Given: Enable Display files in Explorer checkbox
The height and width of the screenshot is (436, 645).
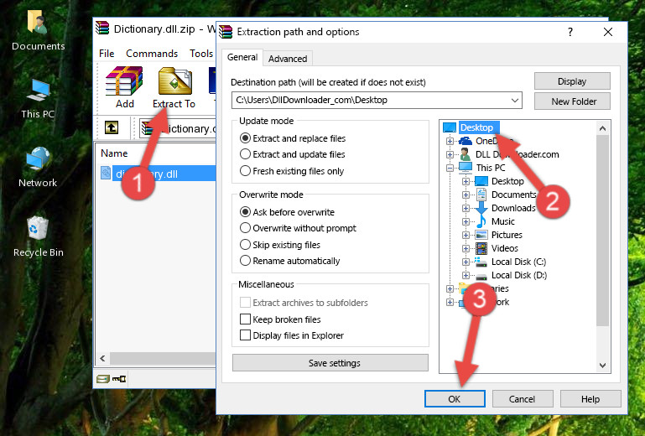Looking at the screenshot, I should (245, 335).
